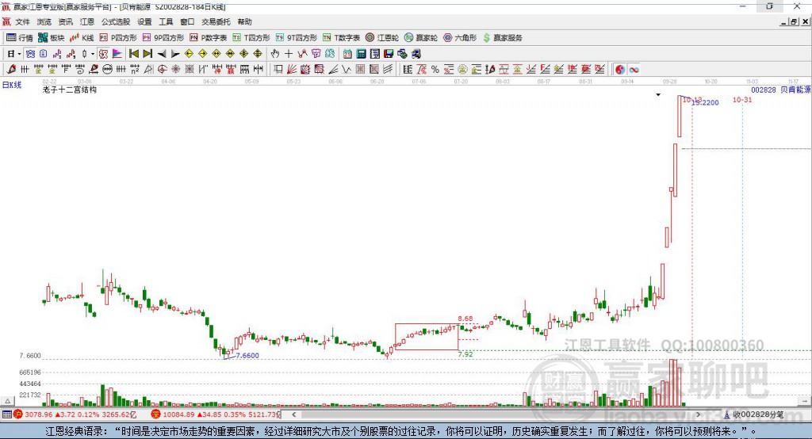The height and width of the screenshot is (439, 812).
Task: Open the calculator icon
Action: point(361,54)
